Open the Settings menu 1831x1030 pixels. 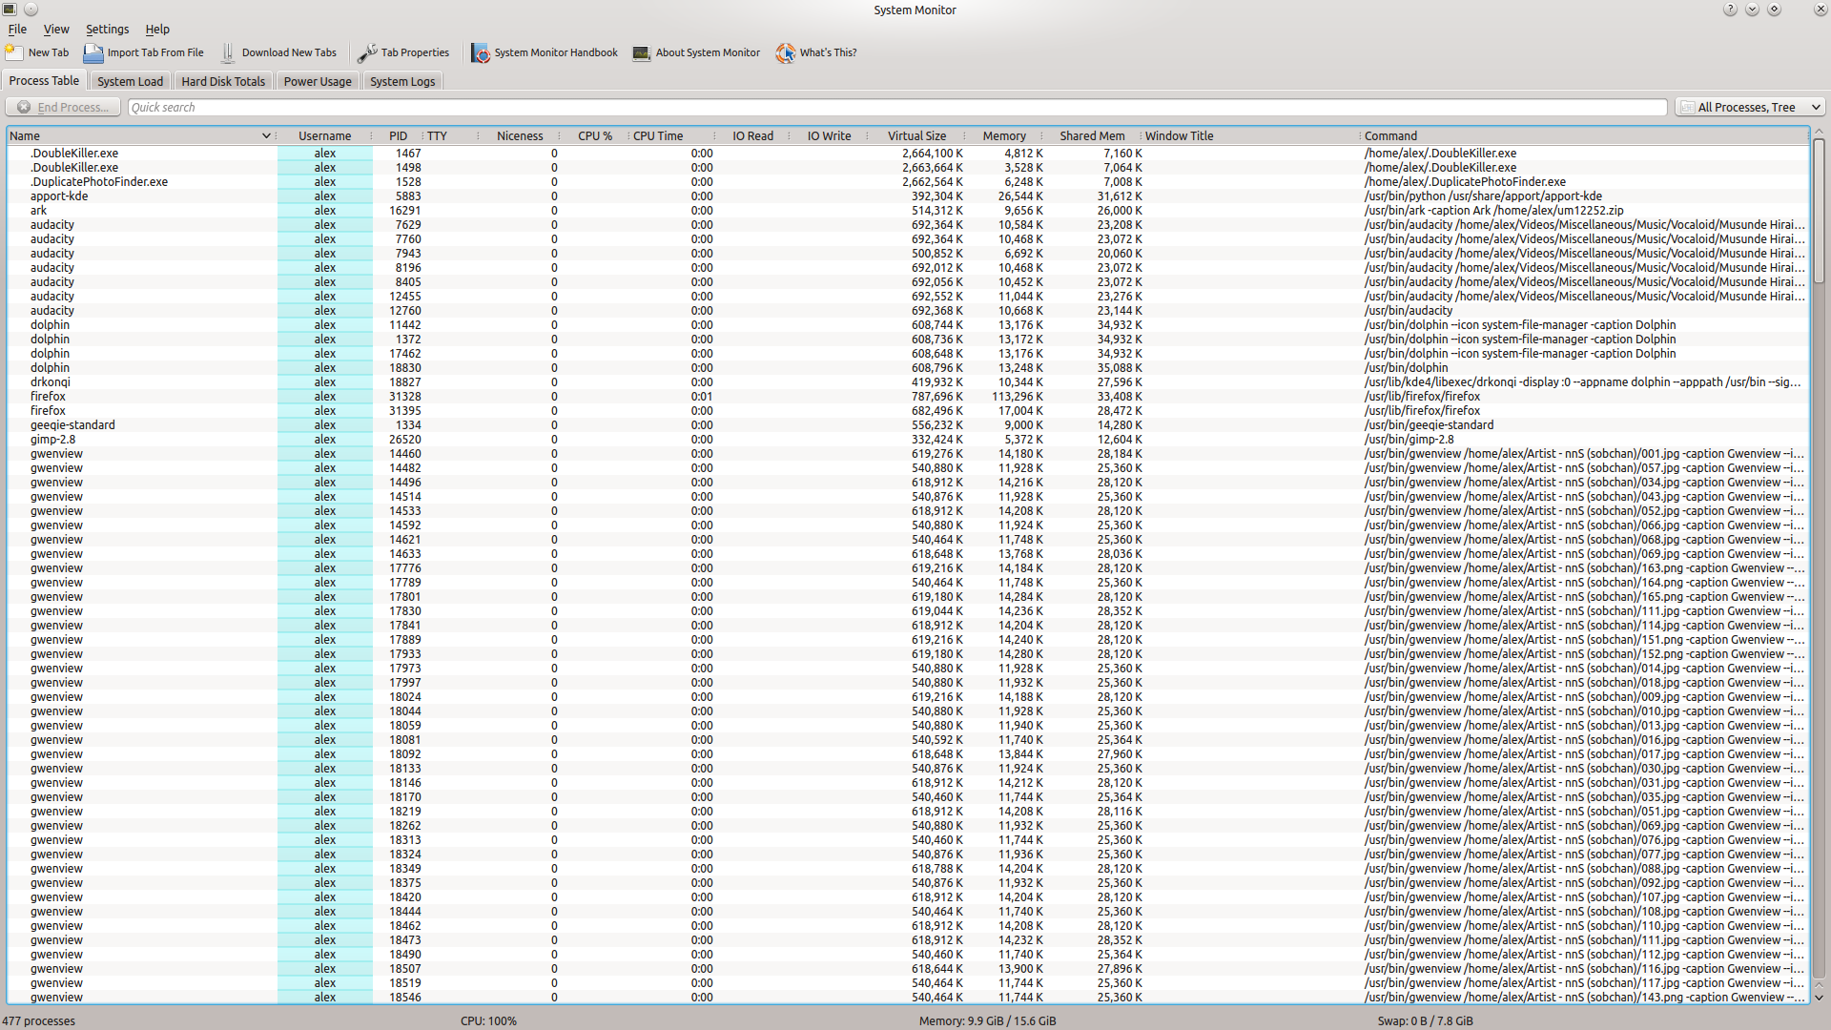tap(107, 29)
